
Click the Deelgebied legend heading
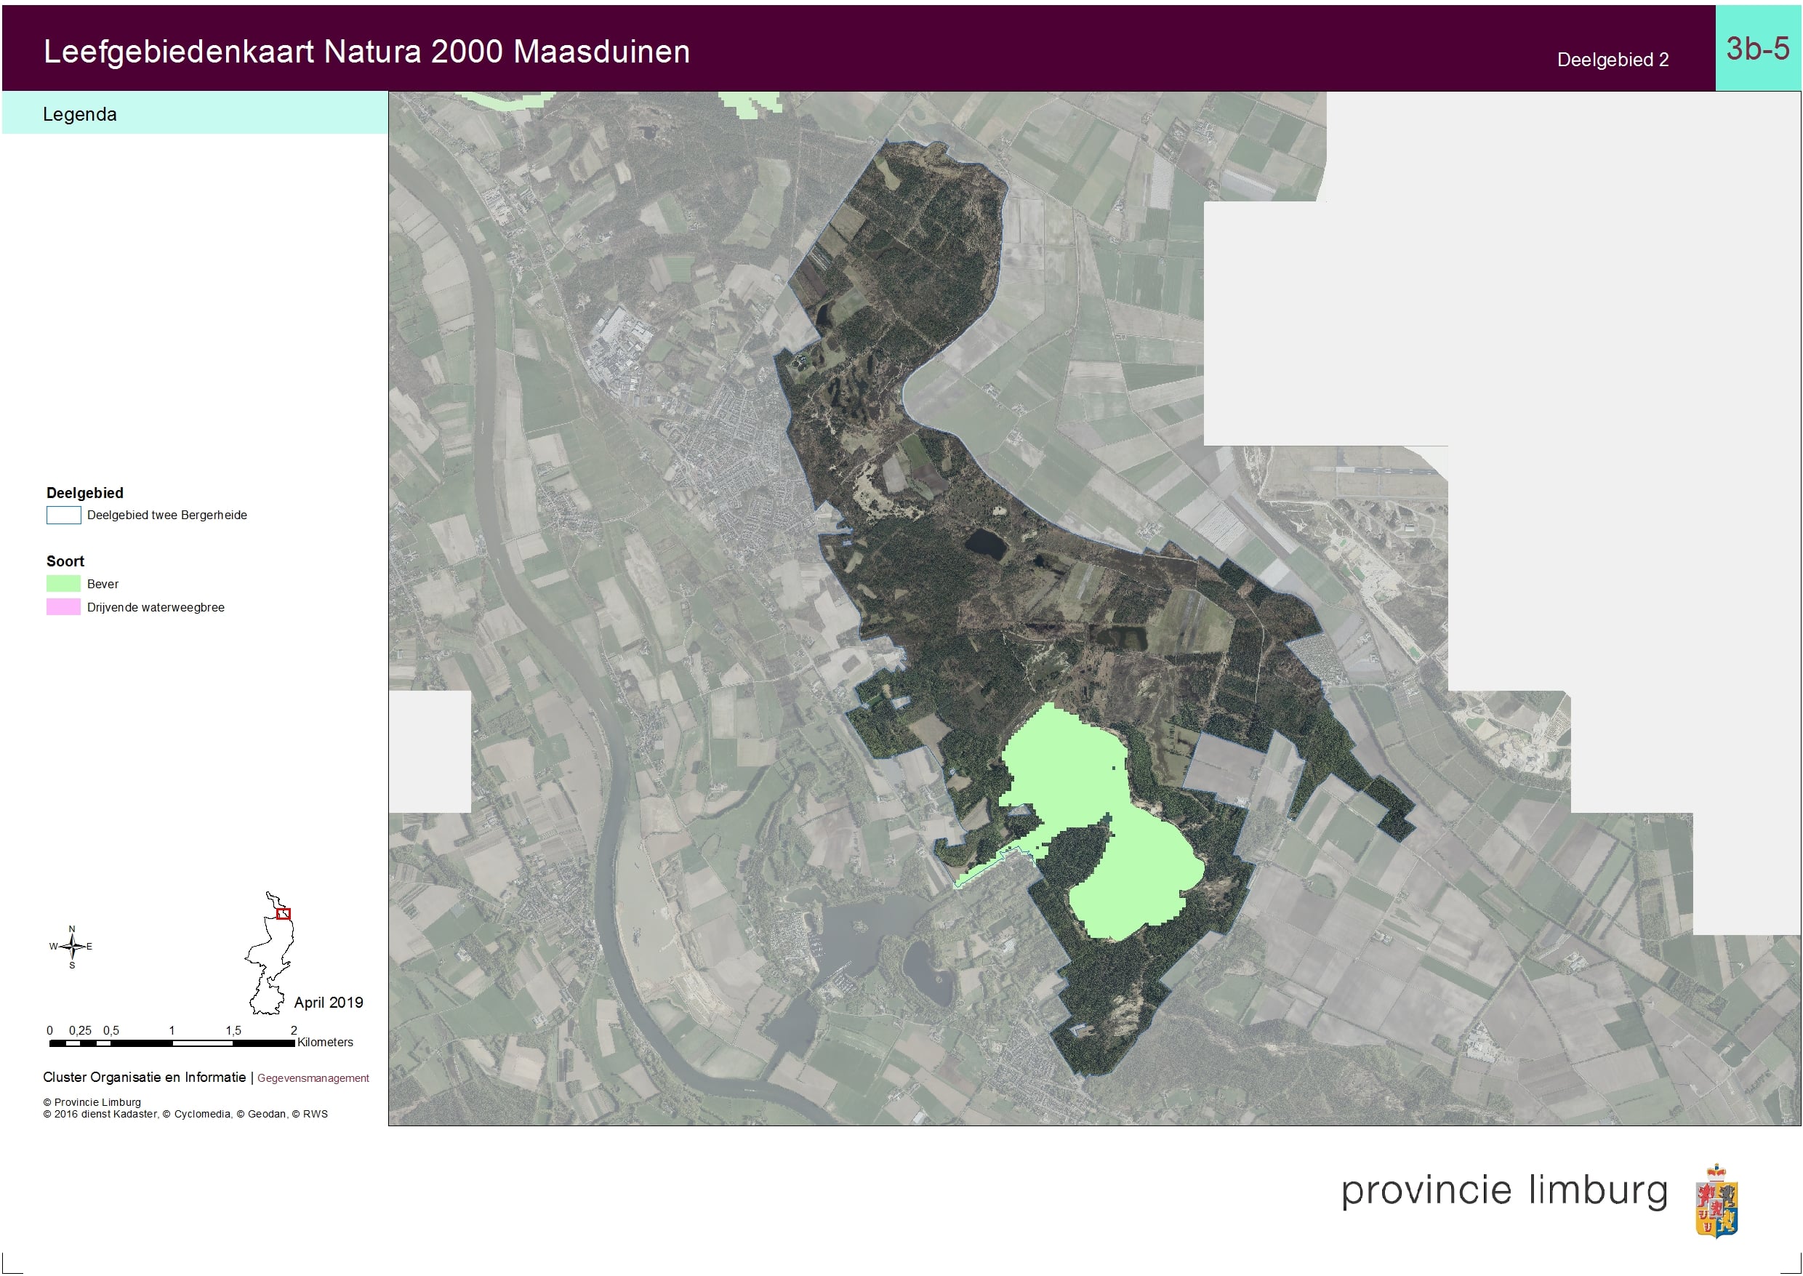click(85, 493)
